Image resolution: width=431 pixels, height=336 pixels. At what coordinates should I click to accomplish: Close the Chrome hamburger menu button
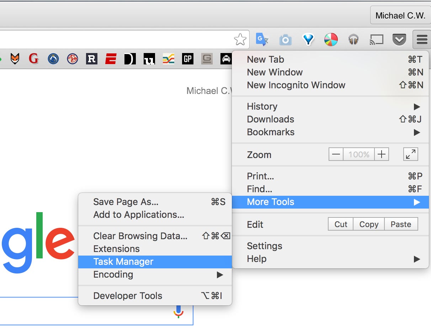(x=422, y=40)
